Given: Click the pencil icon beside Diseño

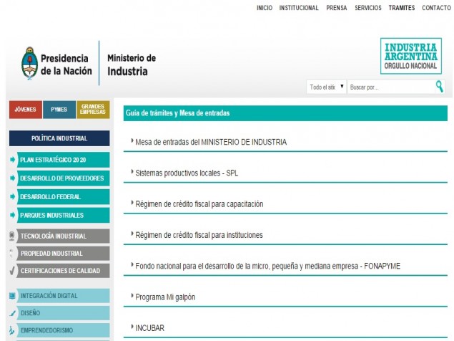Looking at the screenshot, I should click(x=12, y=313).
